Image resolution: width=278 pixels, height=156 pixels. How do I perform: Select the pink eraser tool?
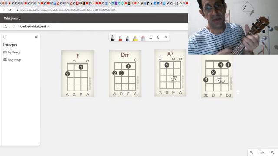[143, 38]
